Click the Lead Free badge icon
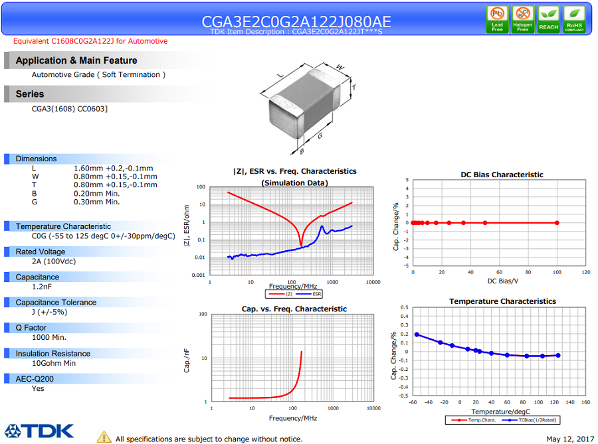598x444 pixels. click(x=497, y=19)
